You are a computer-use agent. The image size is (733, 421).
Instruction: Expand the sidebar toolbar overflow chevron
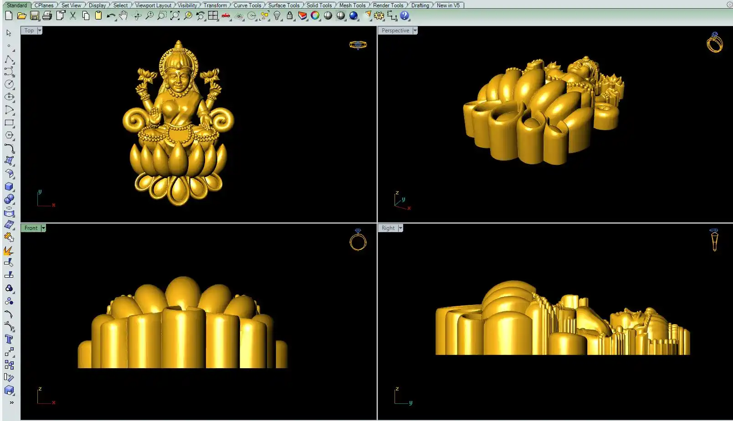point(11,402)
